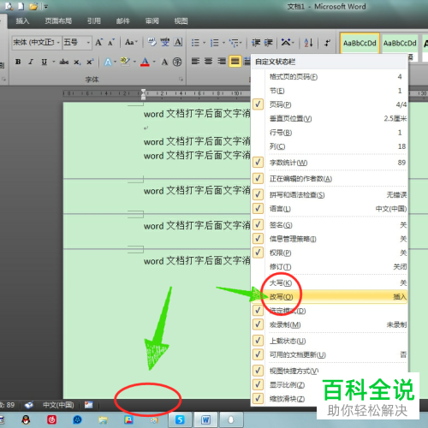Click the grow font icon

[x=98, y=43]
